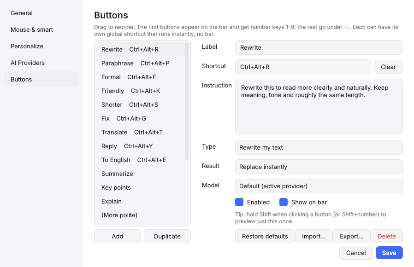Add a new button
This screenshot has width=414, height=267.
click(x=118, y=236)
